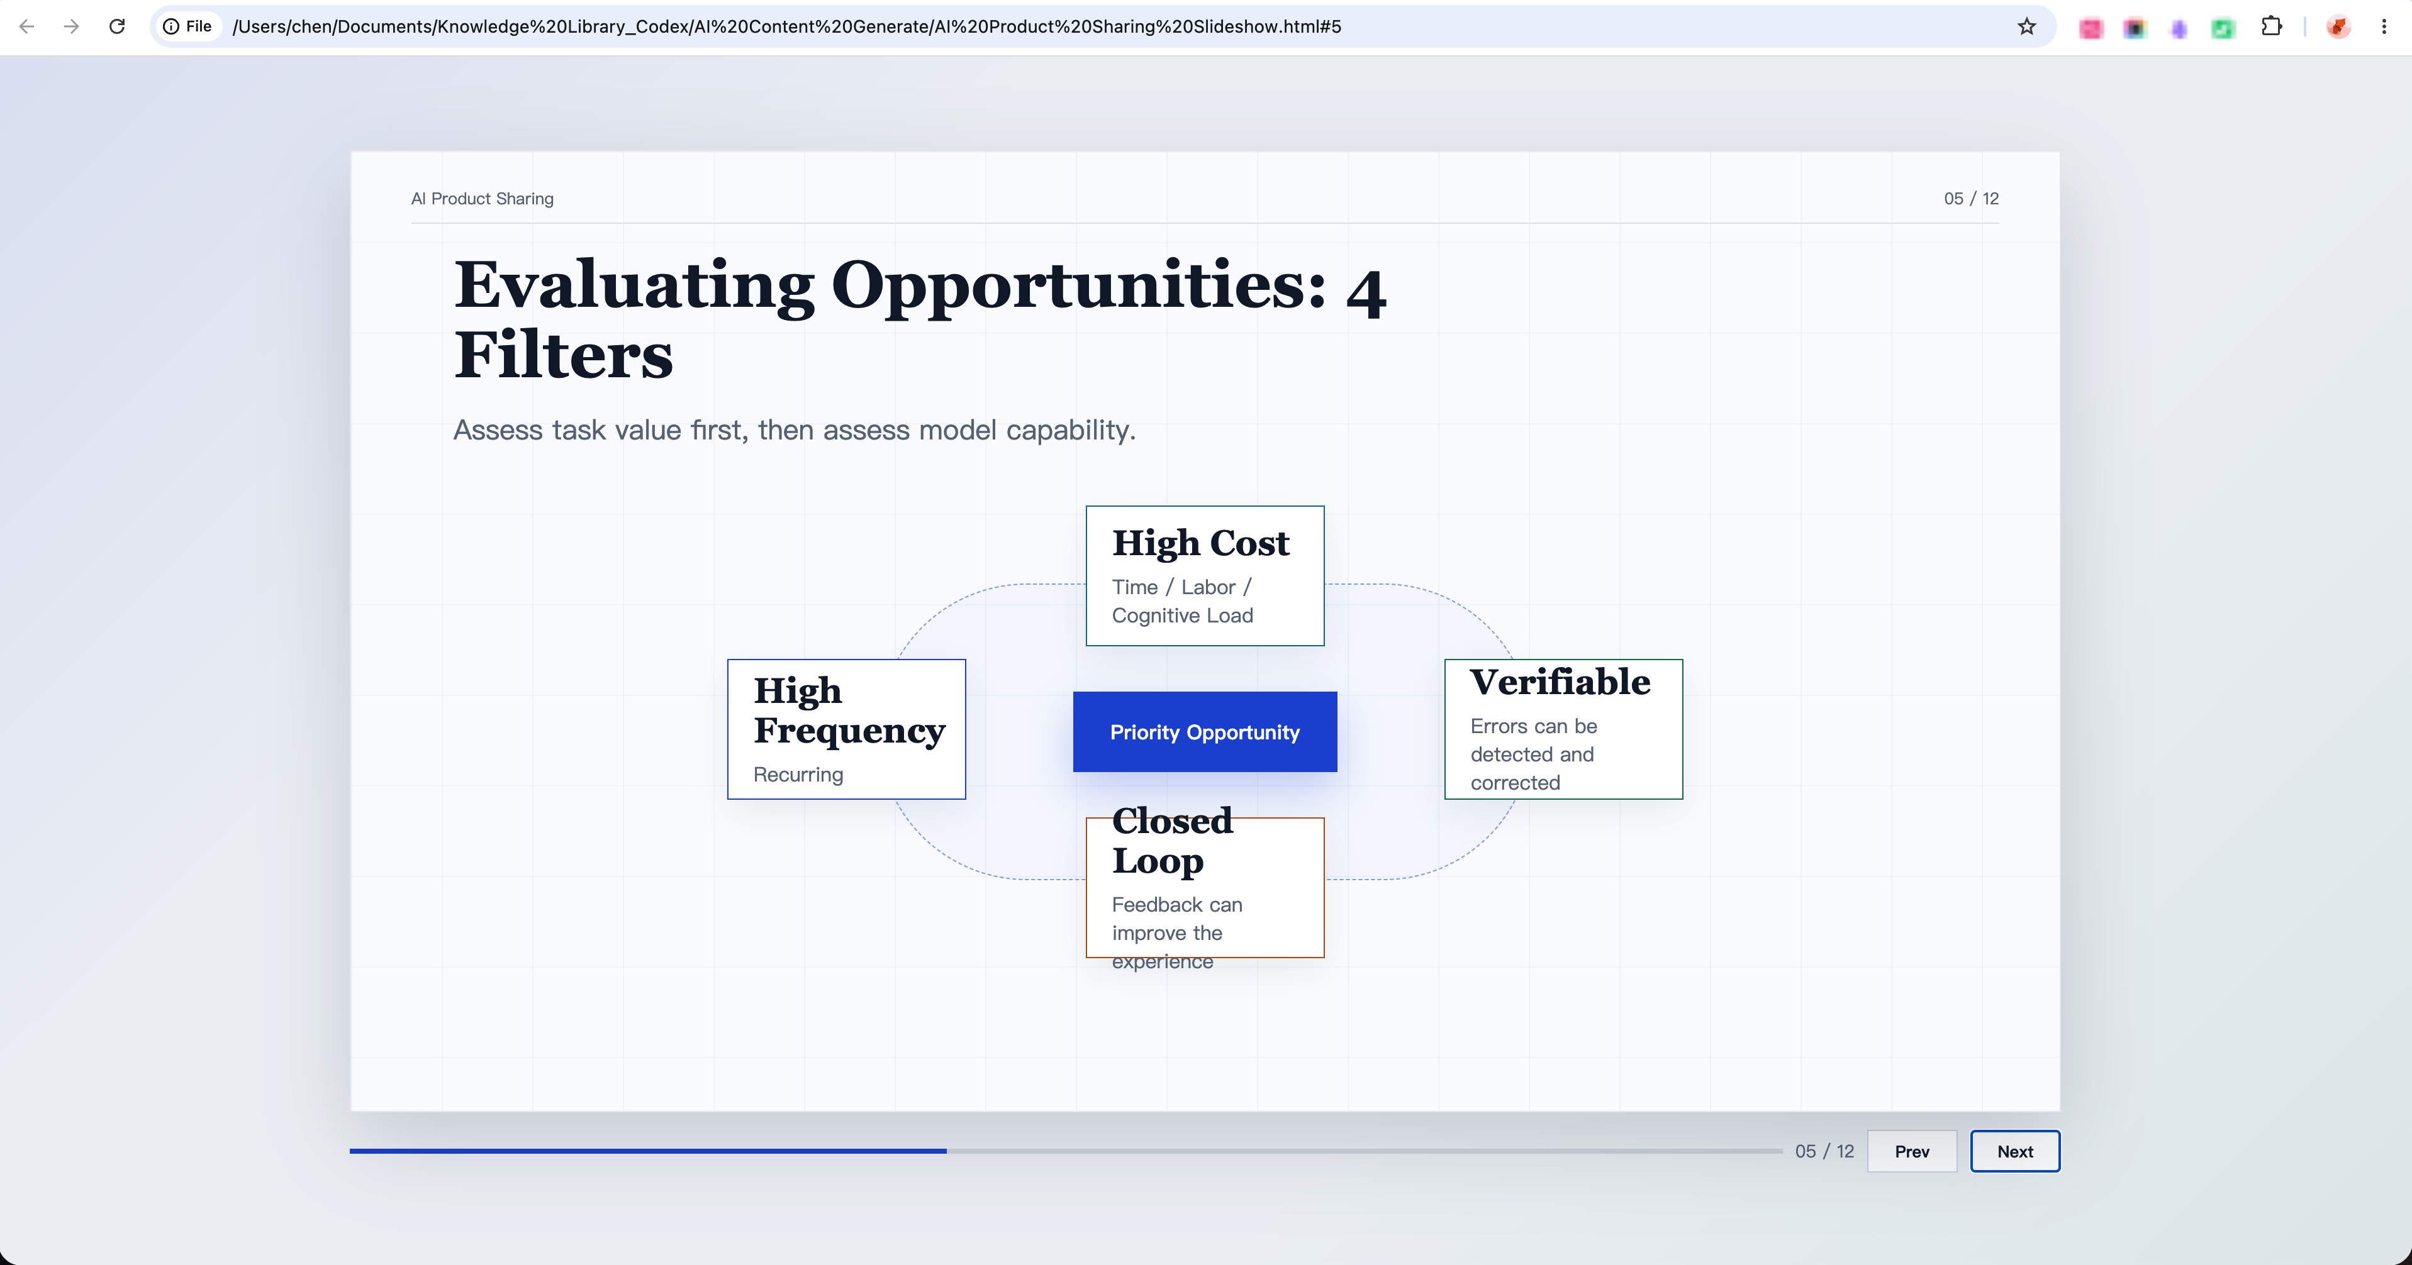The height and width of the screenshot is (1265, 2412).
Task: Select the High Frequency card
Action: pos(846,729)
